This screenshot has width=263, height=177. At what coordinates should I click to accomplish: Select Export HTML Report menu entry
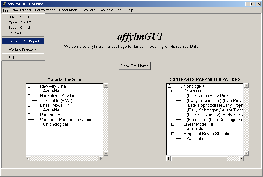click(24, 41)
